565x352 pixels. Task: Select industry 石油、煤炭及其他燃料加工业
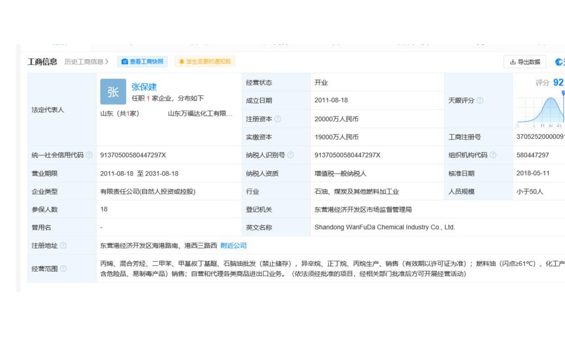click(357, 192)
